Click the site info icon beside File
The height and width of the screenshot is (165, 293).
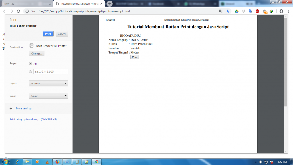click(x=27, y=11)
